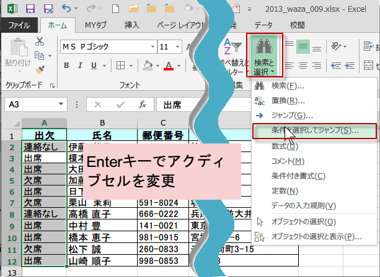The height and width of the screenshot is (277, 380).
Task: Switch to the MYタブ ribbon tab
Action: 95,25
